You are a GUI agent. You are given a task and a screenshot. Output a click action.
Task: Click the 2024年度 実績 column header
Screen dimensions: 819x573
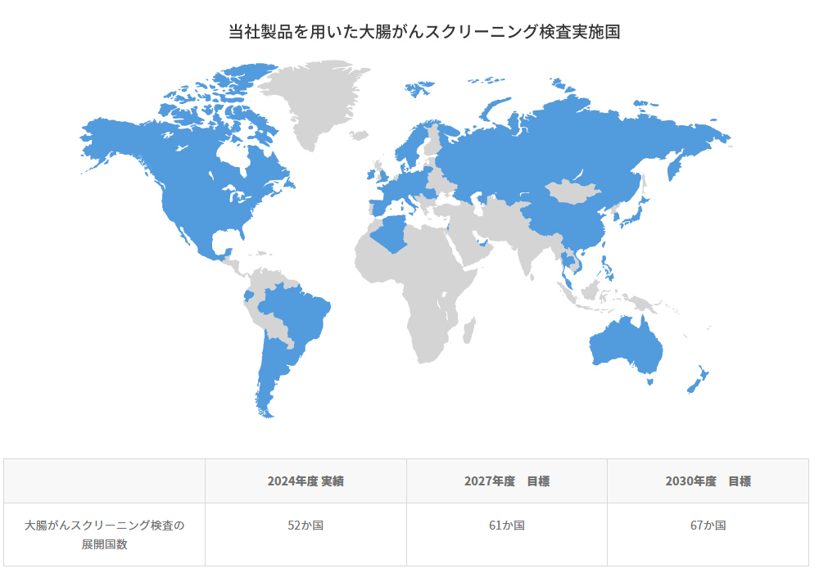point(305,481)
